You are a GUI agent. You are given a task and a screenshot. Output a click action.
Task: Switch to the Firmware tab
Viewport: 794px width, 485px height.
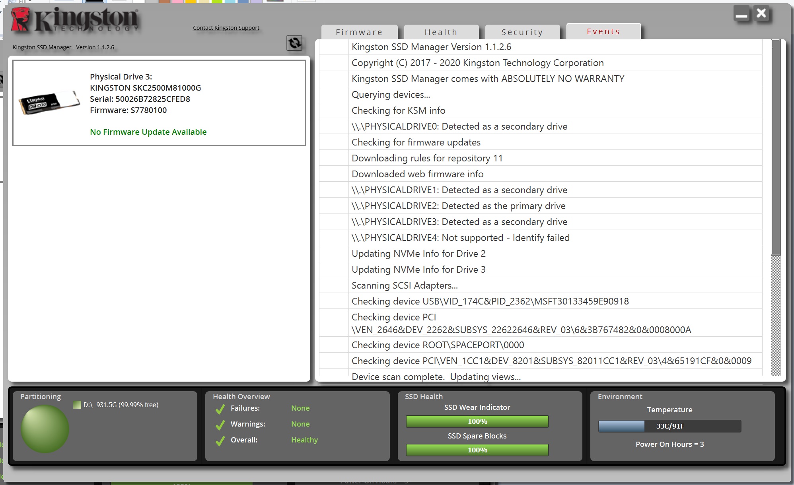pos(359,32)
